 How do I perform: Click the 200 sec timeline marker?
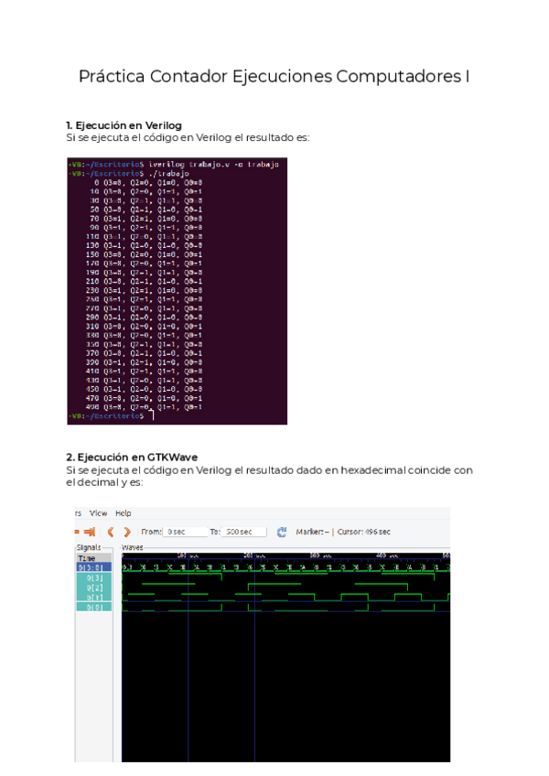coord(254,555)
